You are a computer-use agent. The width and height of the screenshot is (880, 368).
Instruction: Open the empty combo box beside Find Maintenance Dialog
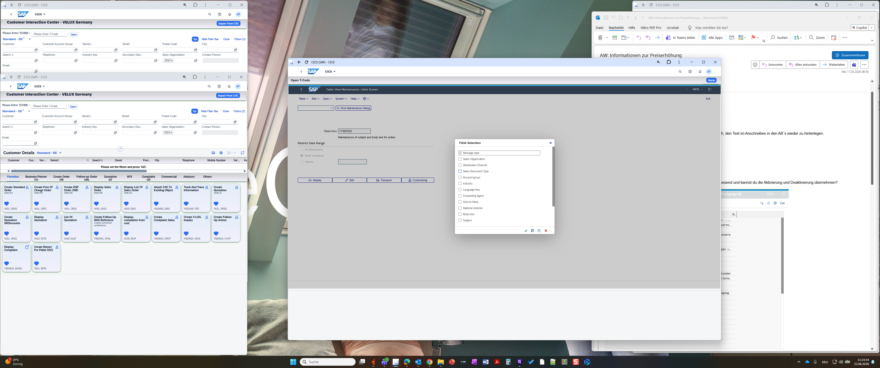point(316,108)
